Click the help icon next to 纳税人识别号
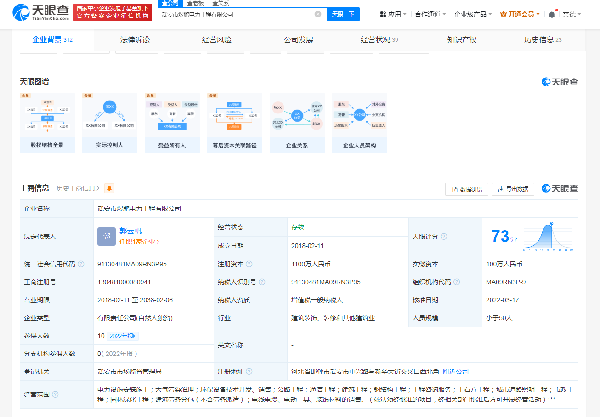Screen dimensions: 600x417 tap(262, 282)
